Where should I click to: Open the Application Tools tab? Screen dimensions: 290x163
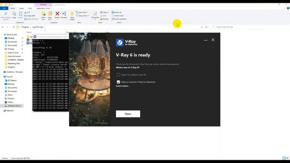[43, 8]
